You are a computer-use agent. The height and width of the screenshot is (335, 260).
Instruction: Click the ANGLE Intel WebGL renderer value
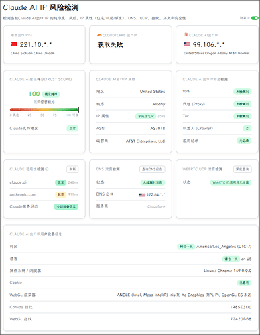tap(184, 295)
